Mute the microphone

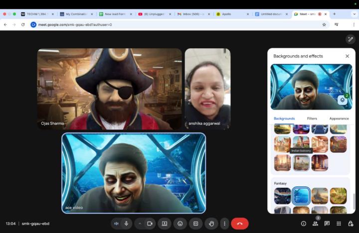[126, 224]
